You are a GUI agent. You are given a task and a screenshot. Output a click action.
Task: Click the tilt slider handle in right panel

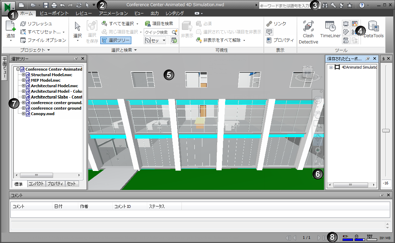coord(386,131)
